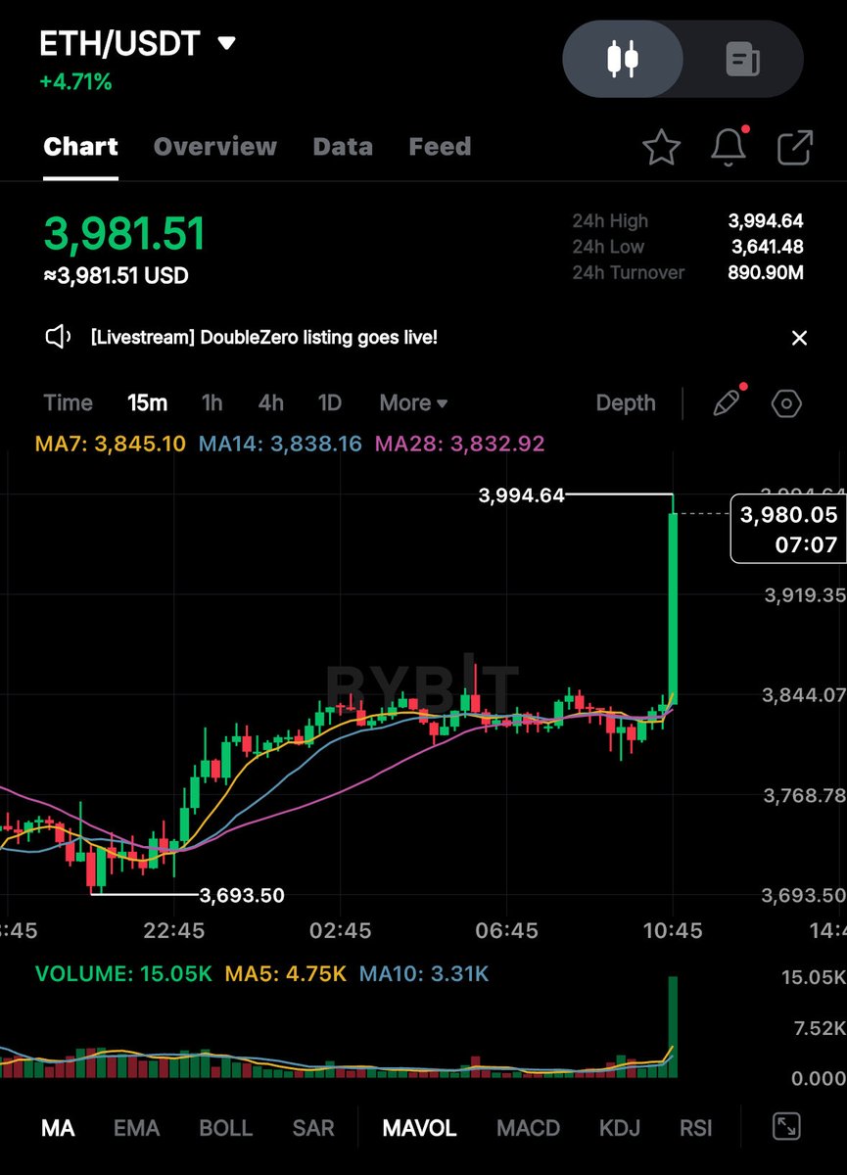
Task: Add pair to favorites with star icon
Action: pyautogui.click(x=662, y=147)
